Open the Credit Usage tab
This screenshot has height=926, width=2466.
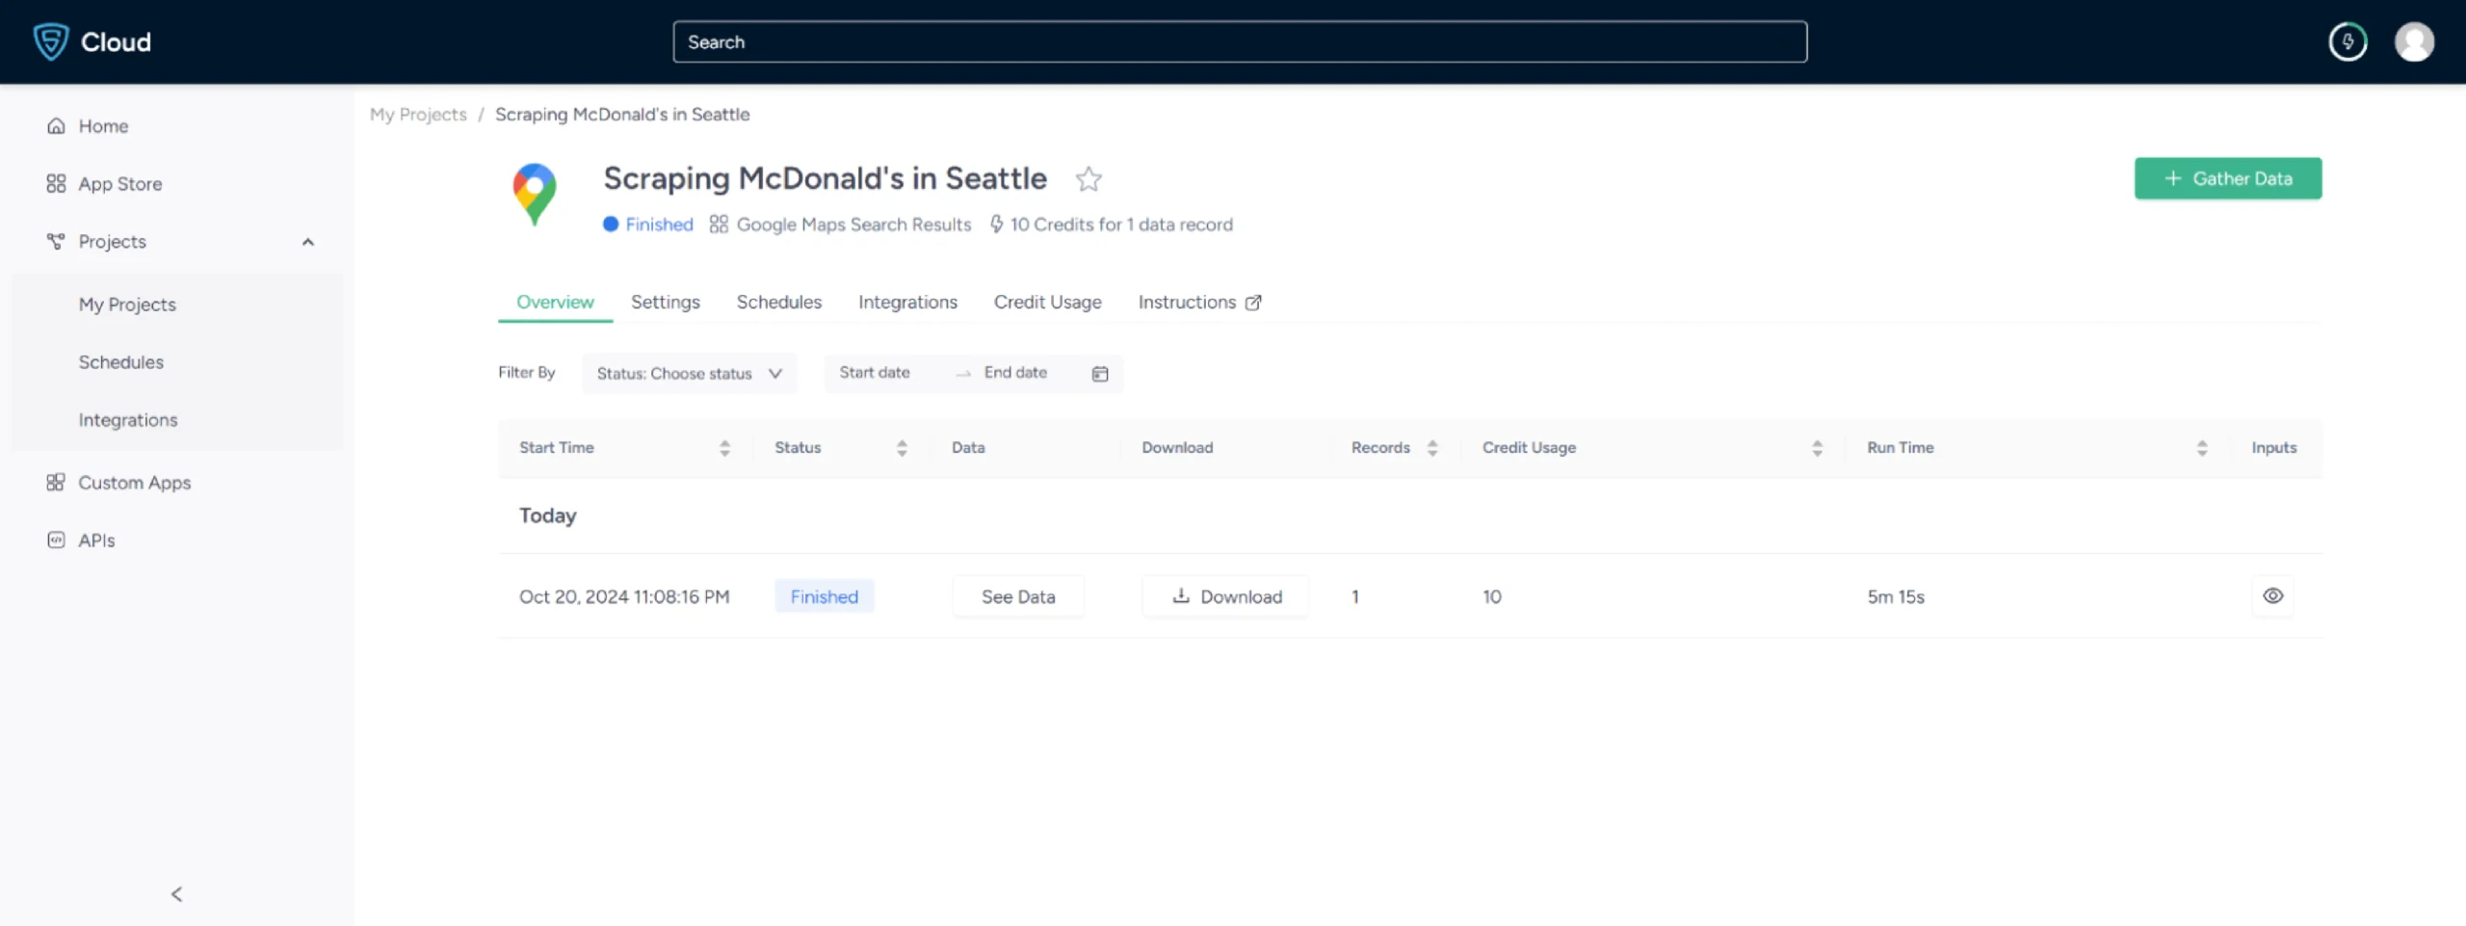1048,303
